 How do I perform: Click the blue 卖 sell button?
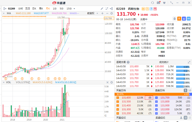click(184, 19)
